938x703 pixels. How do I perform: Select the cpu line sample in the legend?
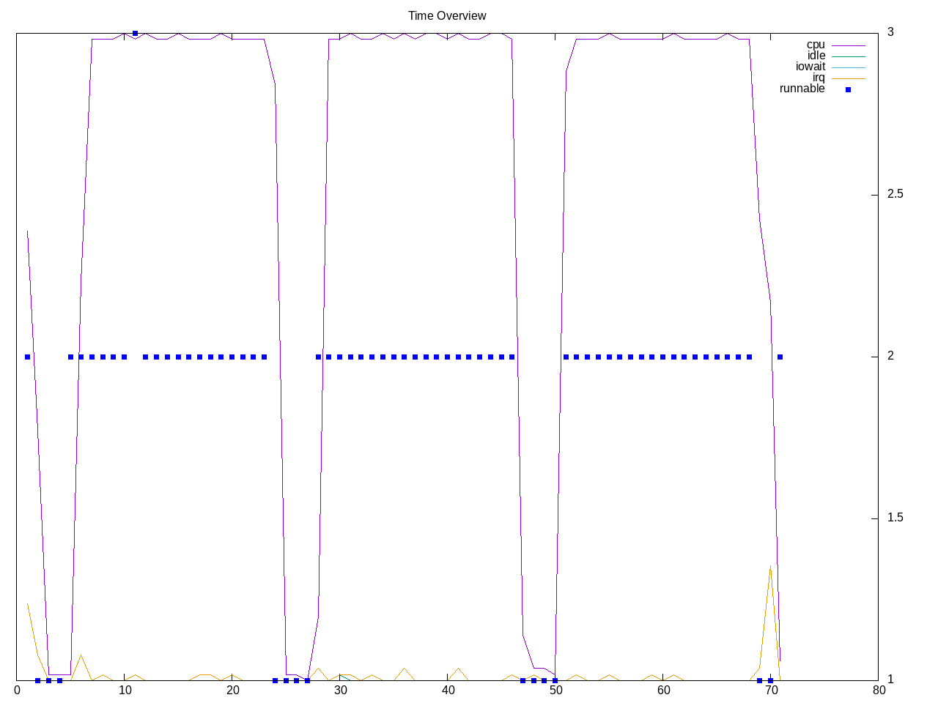pos(848,45)
